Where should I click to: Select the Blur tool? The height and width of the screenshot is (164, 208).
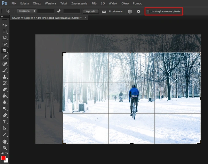tap(4, 102)
